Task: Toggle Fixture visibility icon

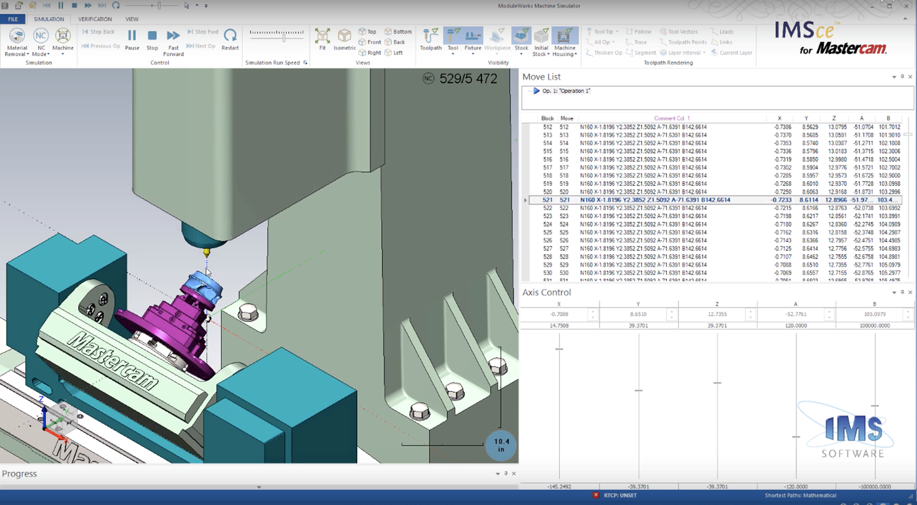Action: tap(473, 36)
